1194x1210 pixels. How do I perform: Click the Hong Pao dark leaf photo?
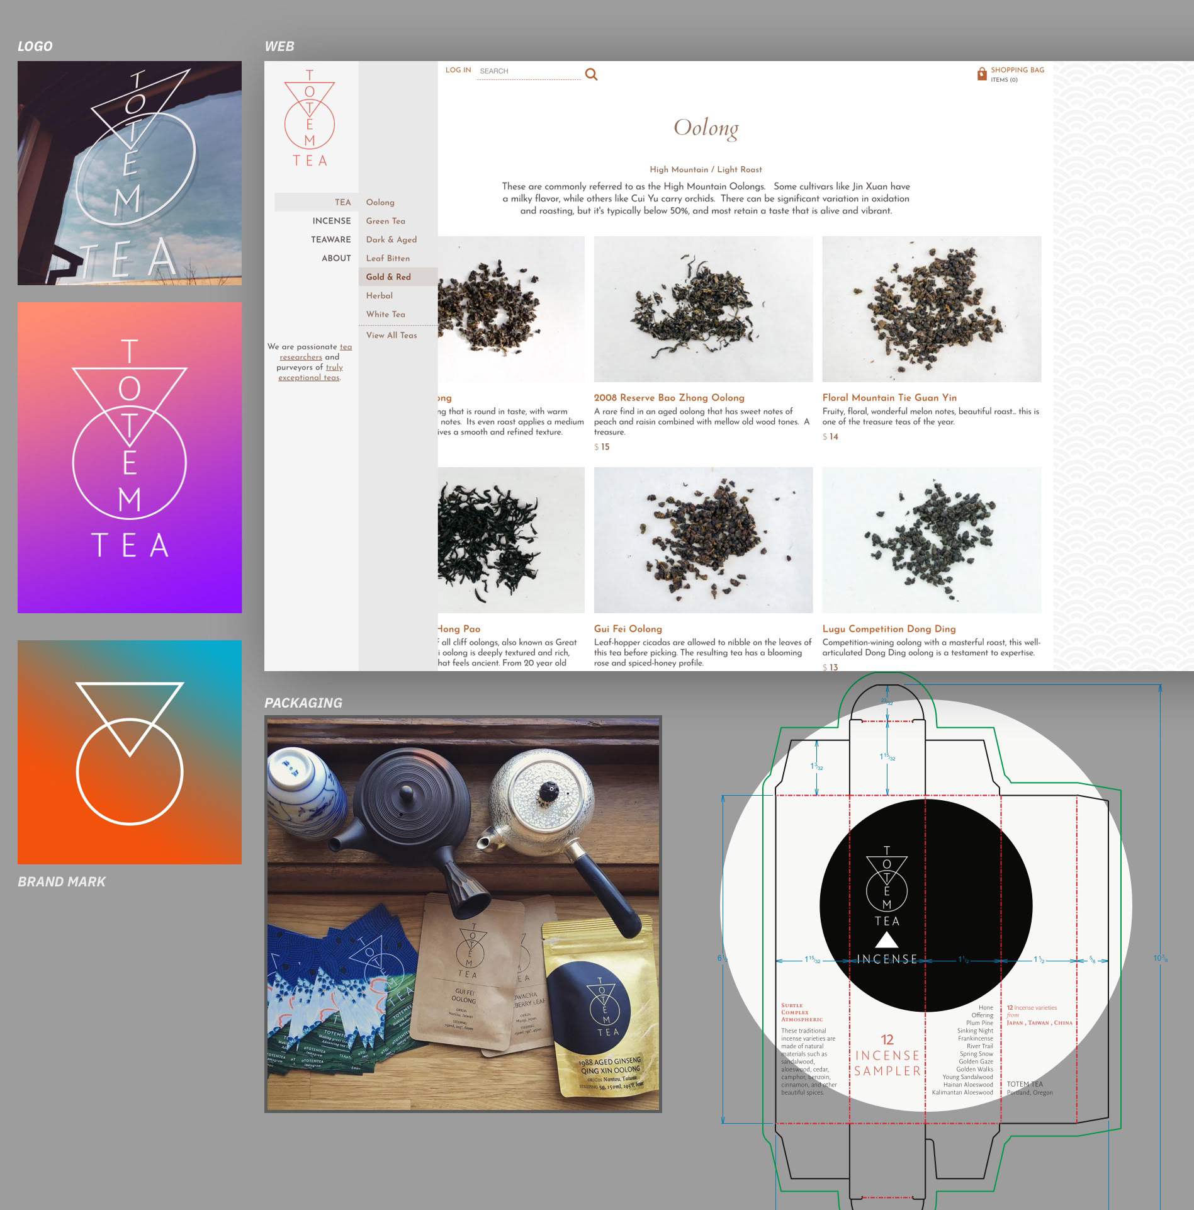click(511, 540)
